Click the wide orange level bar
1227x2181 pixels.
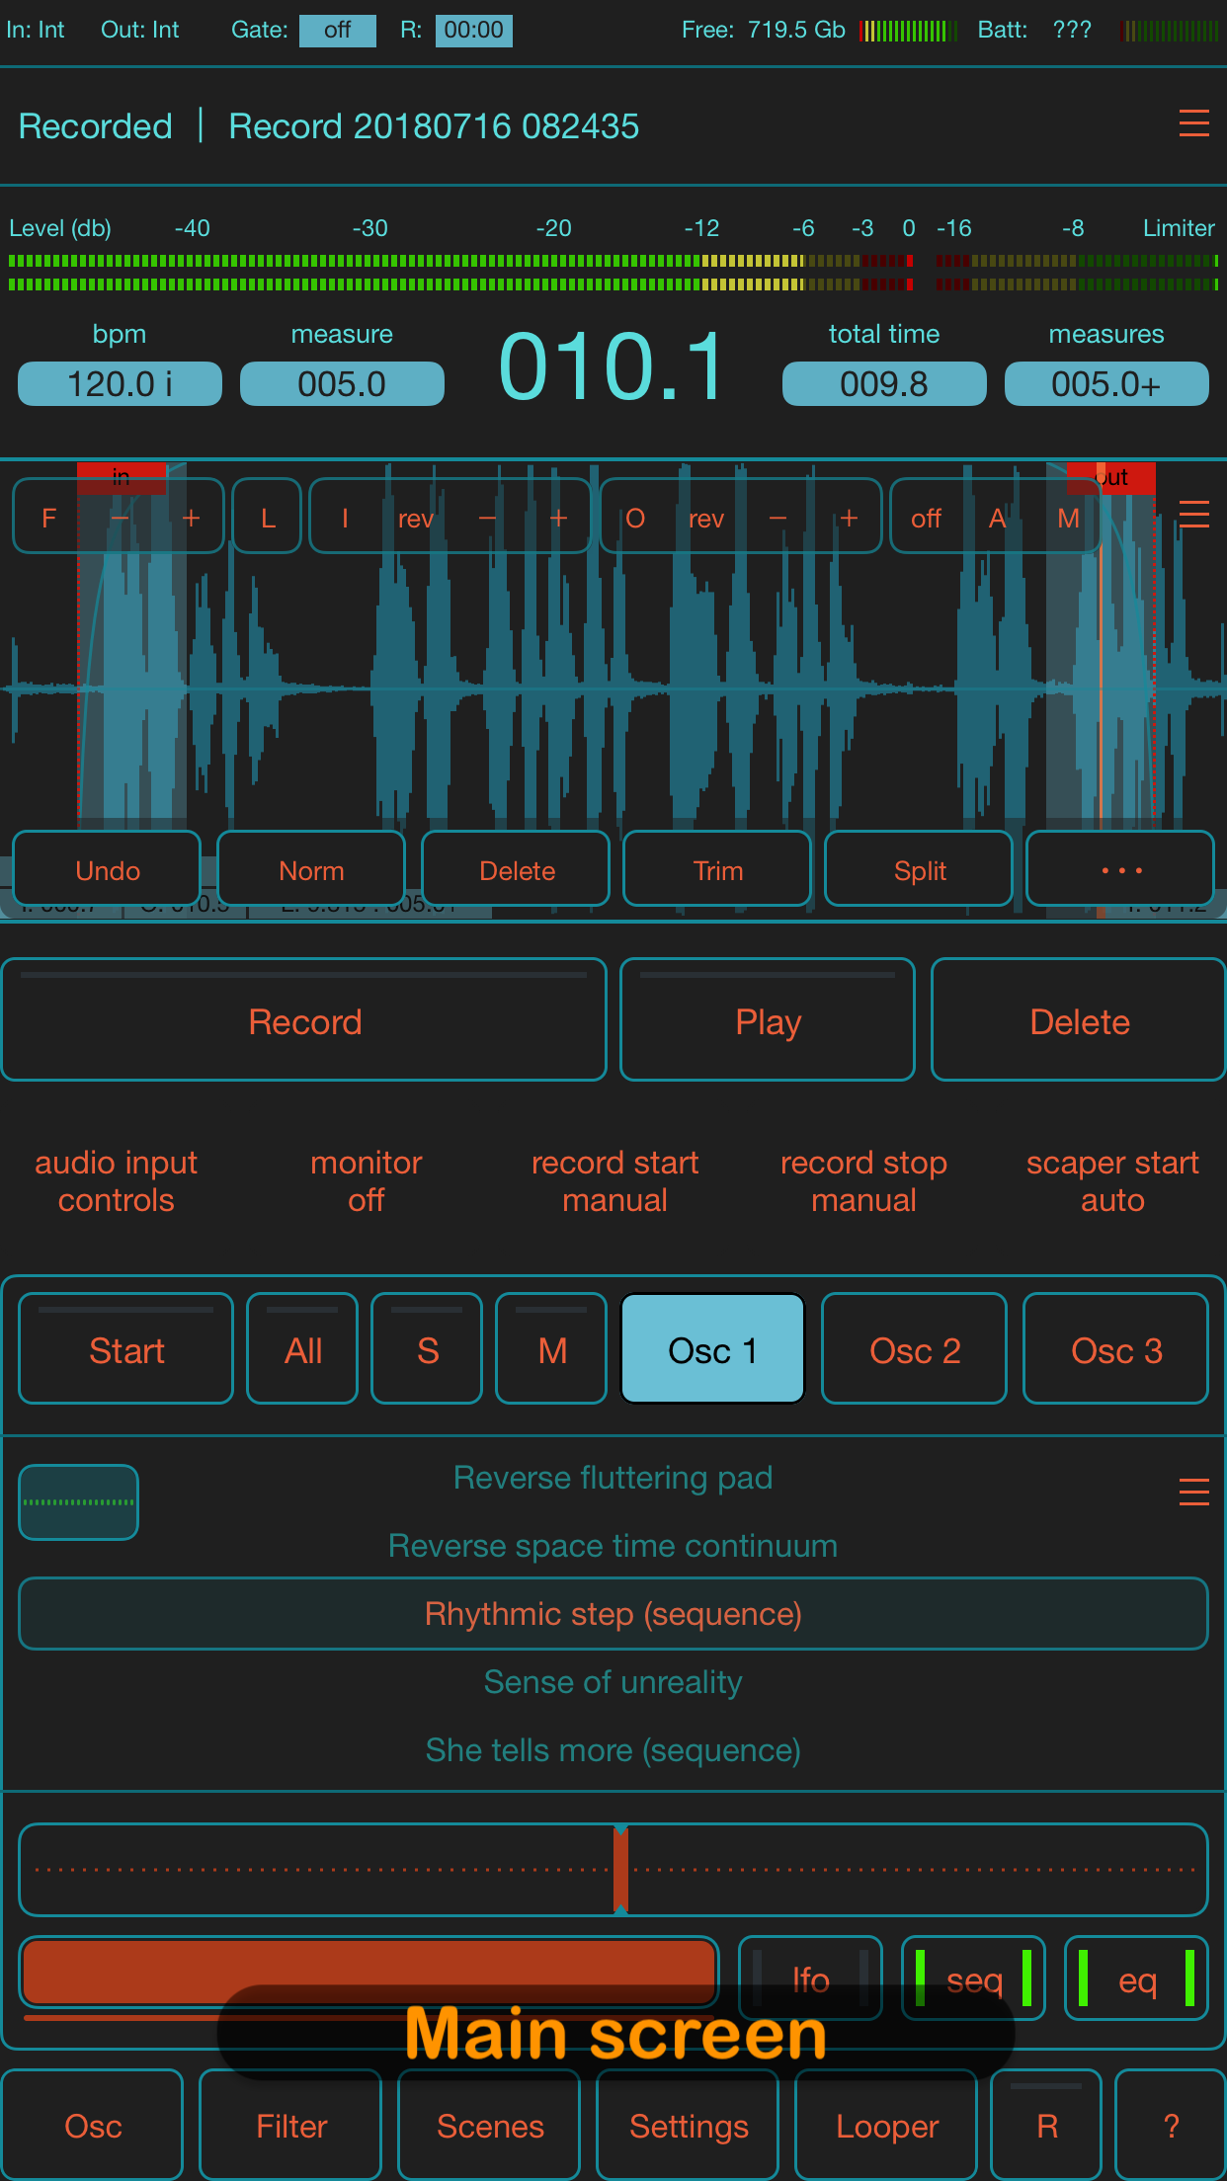click(368, 1972)
